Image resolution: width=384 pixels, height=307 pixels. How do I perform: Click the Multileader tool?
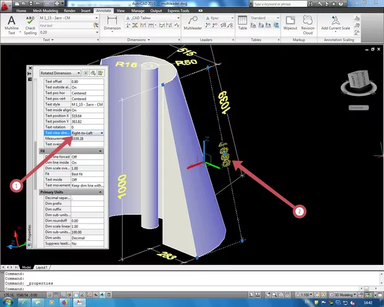click(193, 24)
